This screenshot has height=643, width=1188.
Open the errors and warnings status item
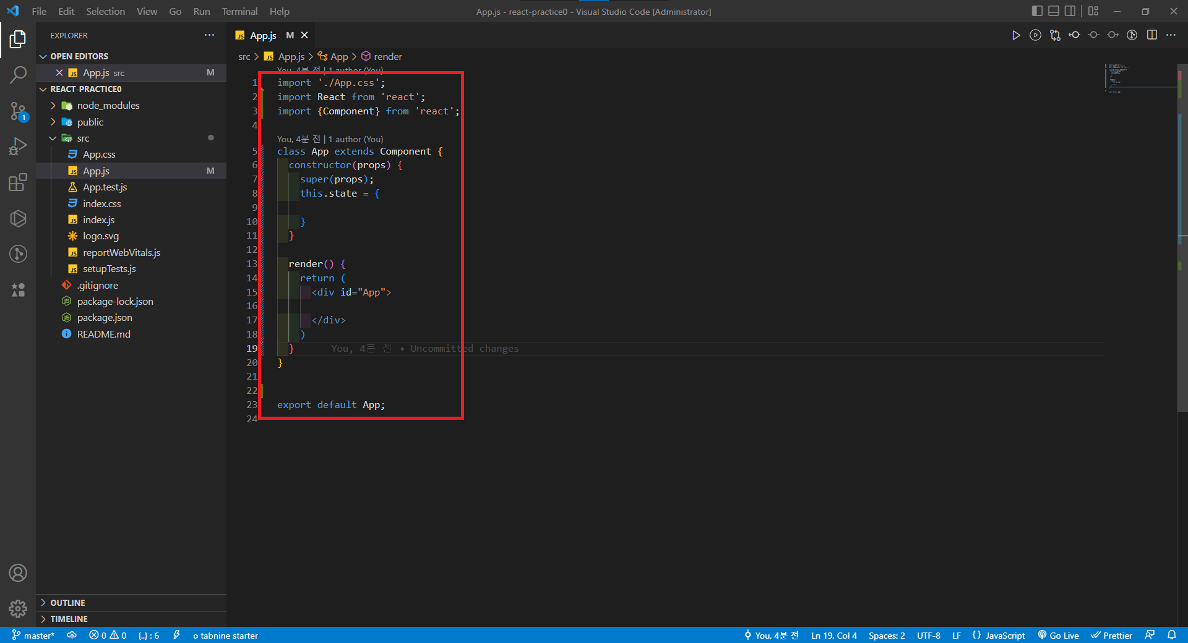coord(108,636)
